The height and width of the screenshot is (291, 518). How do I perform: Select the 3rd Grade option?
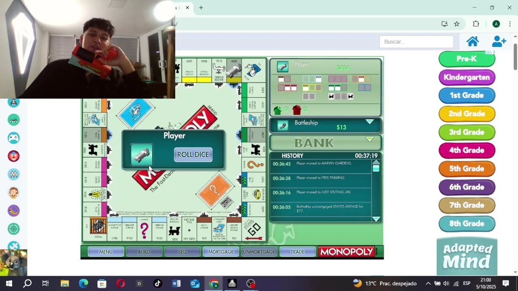467,132
